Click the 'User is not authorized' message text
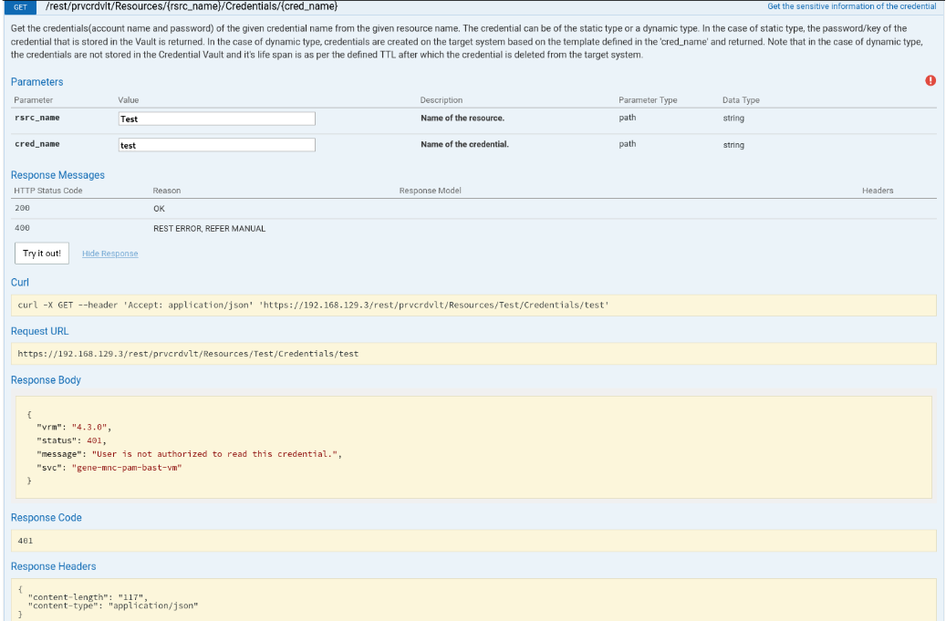This screenshot has width=946, height=621. 214,454
